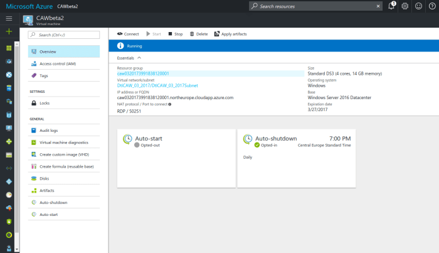Viewport: 439px width, 253px height.
Task: Open Auto-shutdown in left menu
Action: tap(64, 202)
